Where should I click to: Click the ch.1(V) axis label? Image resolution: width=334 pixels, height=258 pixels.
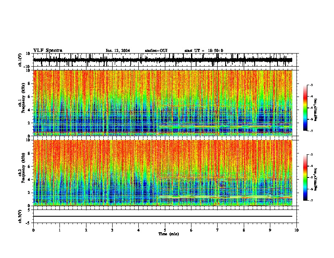click(x=20, y=60)
